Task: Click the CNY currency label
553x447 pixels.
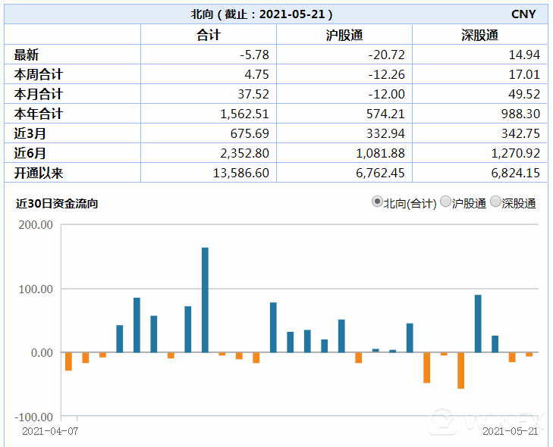Action: [x=523, y=14]
